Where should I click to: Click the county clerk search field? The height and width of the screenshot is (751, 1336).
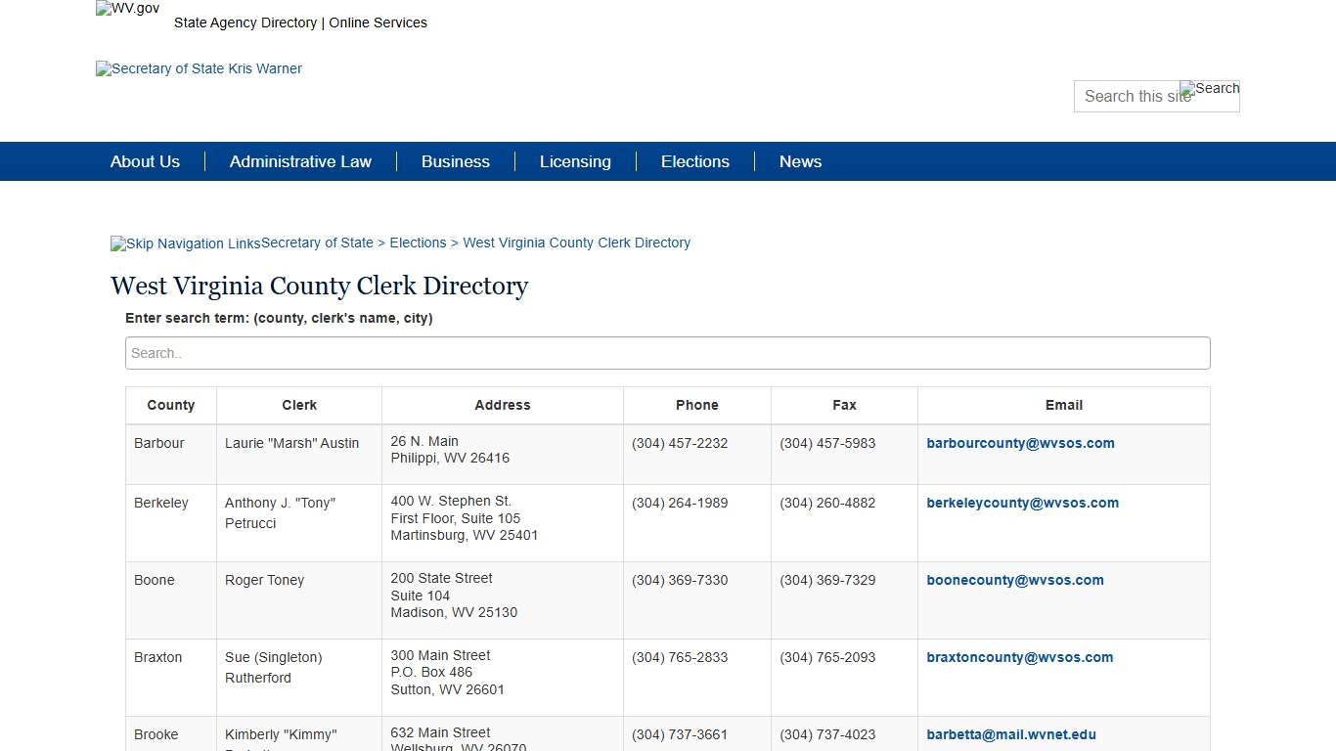coord(667,353)
